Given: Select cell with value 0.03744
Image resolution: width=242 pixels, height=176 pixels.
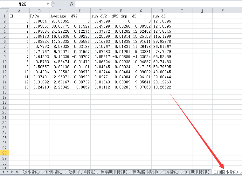Looking at the screenshot, I should [100, 72].
